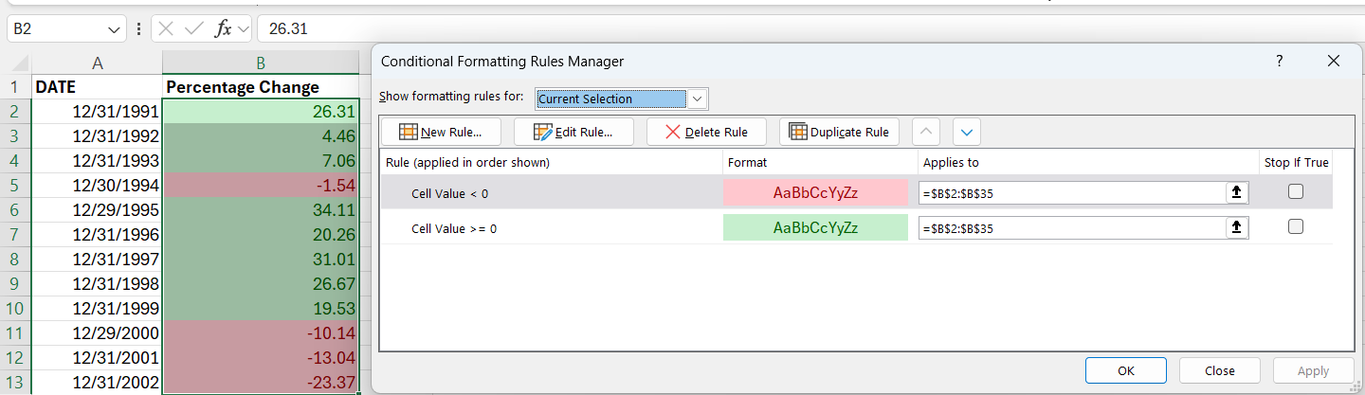
Task: Open Insert Function fx icon
Action: tap(223, 29)
